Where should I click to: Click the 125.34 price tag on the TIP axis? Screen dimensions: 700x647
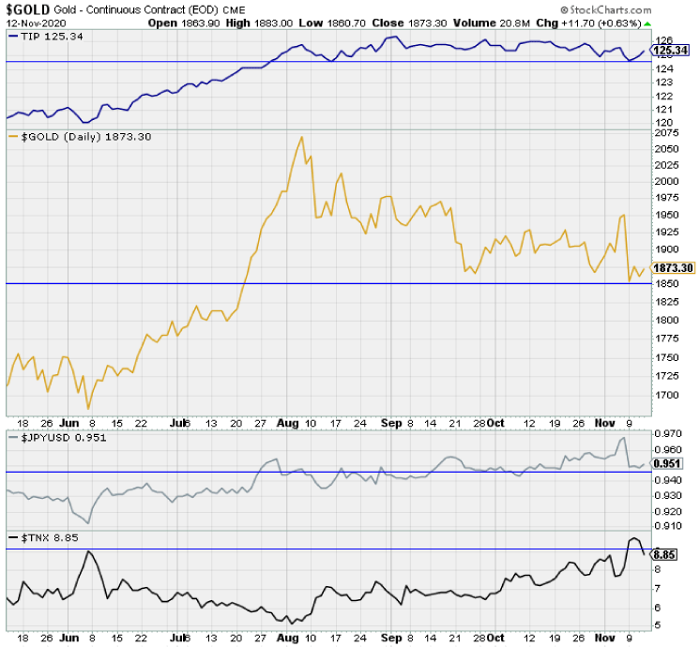pos(670,50)
